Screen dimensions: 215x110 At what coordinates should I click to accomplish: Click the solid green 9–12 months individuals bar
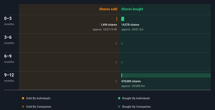[x=122, y=75]
